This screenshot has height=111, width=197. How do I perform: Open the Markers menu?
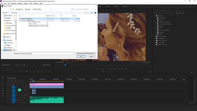pyautogui.click(x=20, y=3)
